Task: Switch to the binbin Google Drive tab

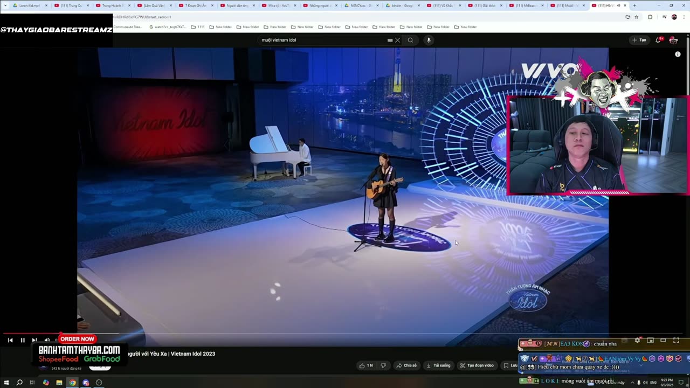Action: (403, 5)
